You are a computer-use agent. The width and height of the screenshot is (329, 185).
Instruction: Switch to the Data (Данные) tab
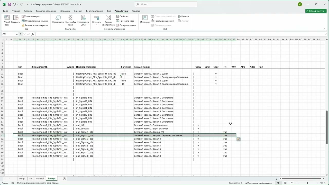click(x=78, y=11)
